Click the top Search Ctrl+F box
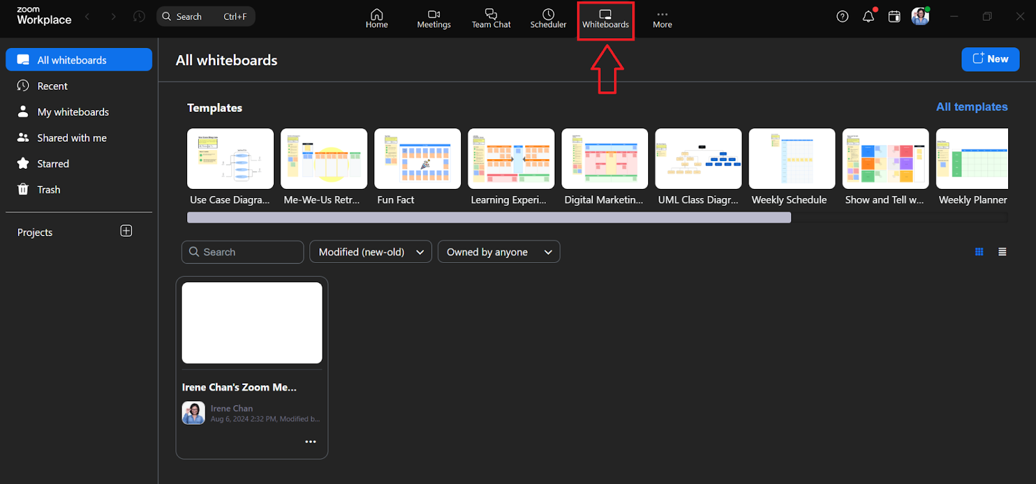 tap(206, 16)
